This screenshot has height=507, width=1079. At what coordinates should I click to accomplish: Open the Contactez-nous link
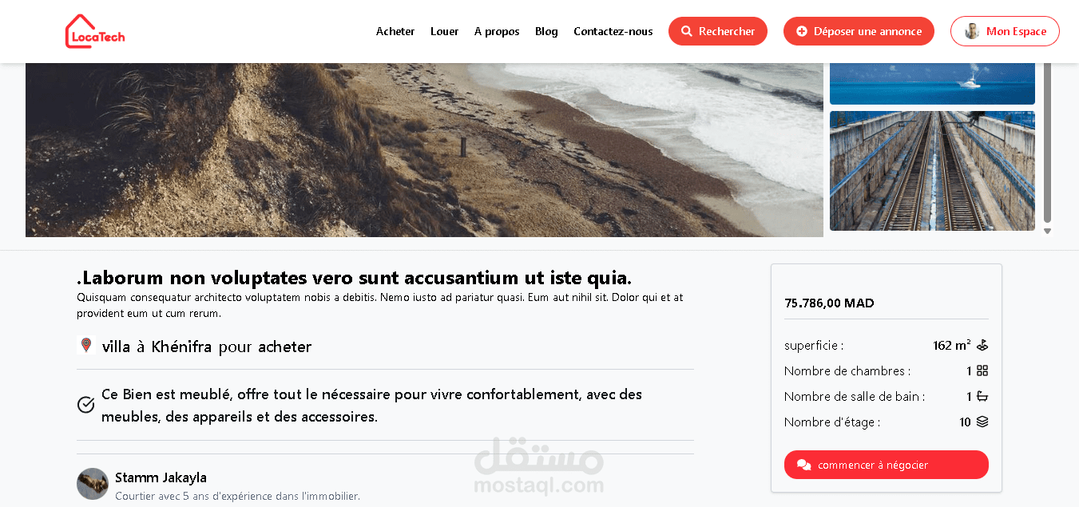pos(613,31)
